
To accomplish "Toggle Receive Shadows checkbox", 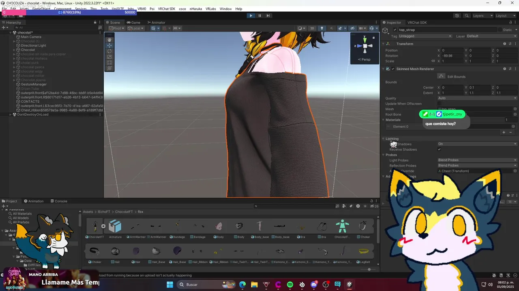I will tap(439, 150).
